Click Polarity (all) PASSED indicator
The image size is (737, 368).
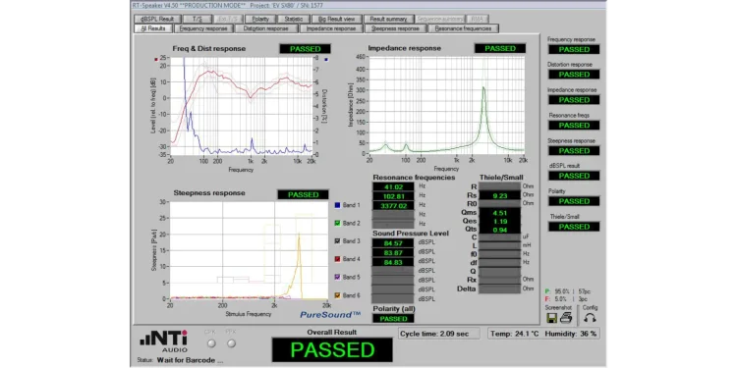393,318
